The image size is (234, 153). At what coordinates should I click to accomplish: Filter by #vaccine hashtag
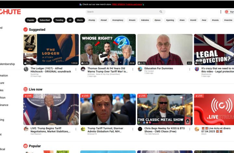point(228,20)
